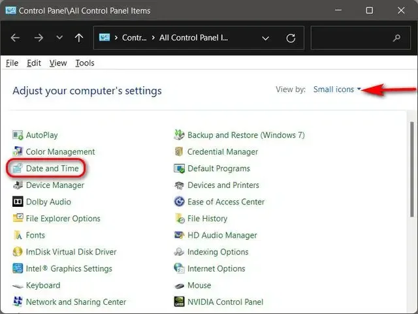Navigate back with the back arrow
Screen dimensions: 418x314
click(x=15, y=38)
